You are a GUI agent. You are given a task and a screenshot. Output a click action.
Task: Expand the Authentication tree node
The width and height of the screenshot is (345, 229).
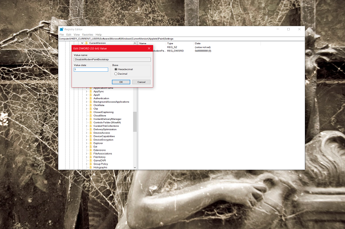(x=87, y=98)
